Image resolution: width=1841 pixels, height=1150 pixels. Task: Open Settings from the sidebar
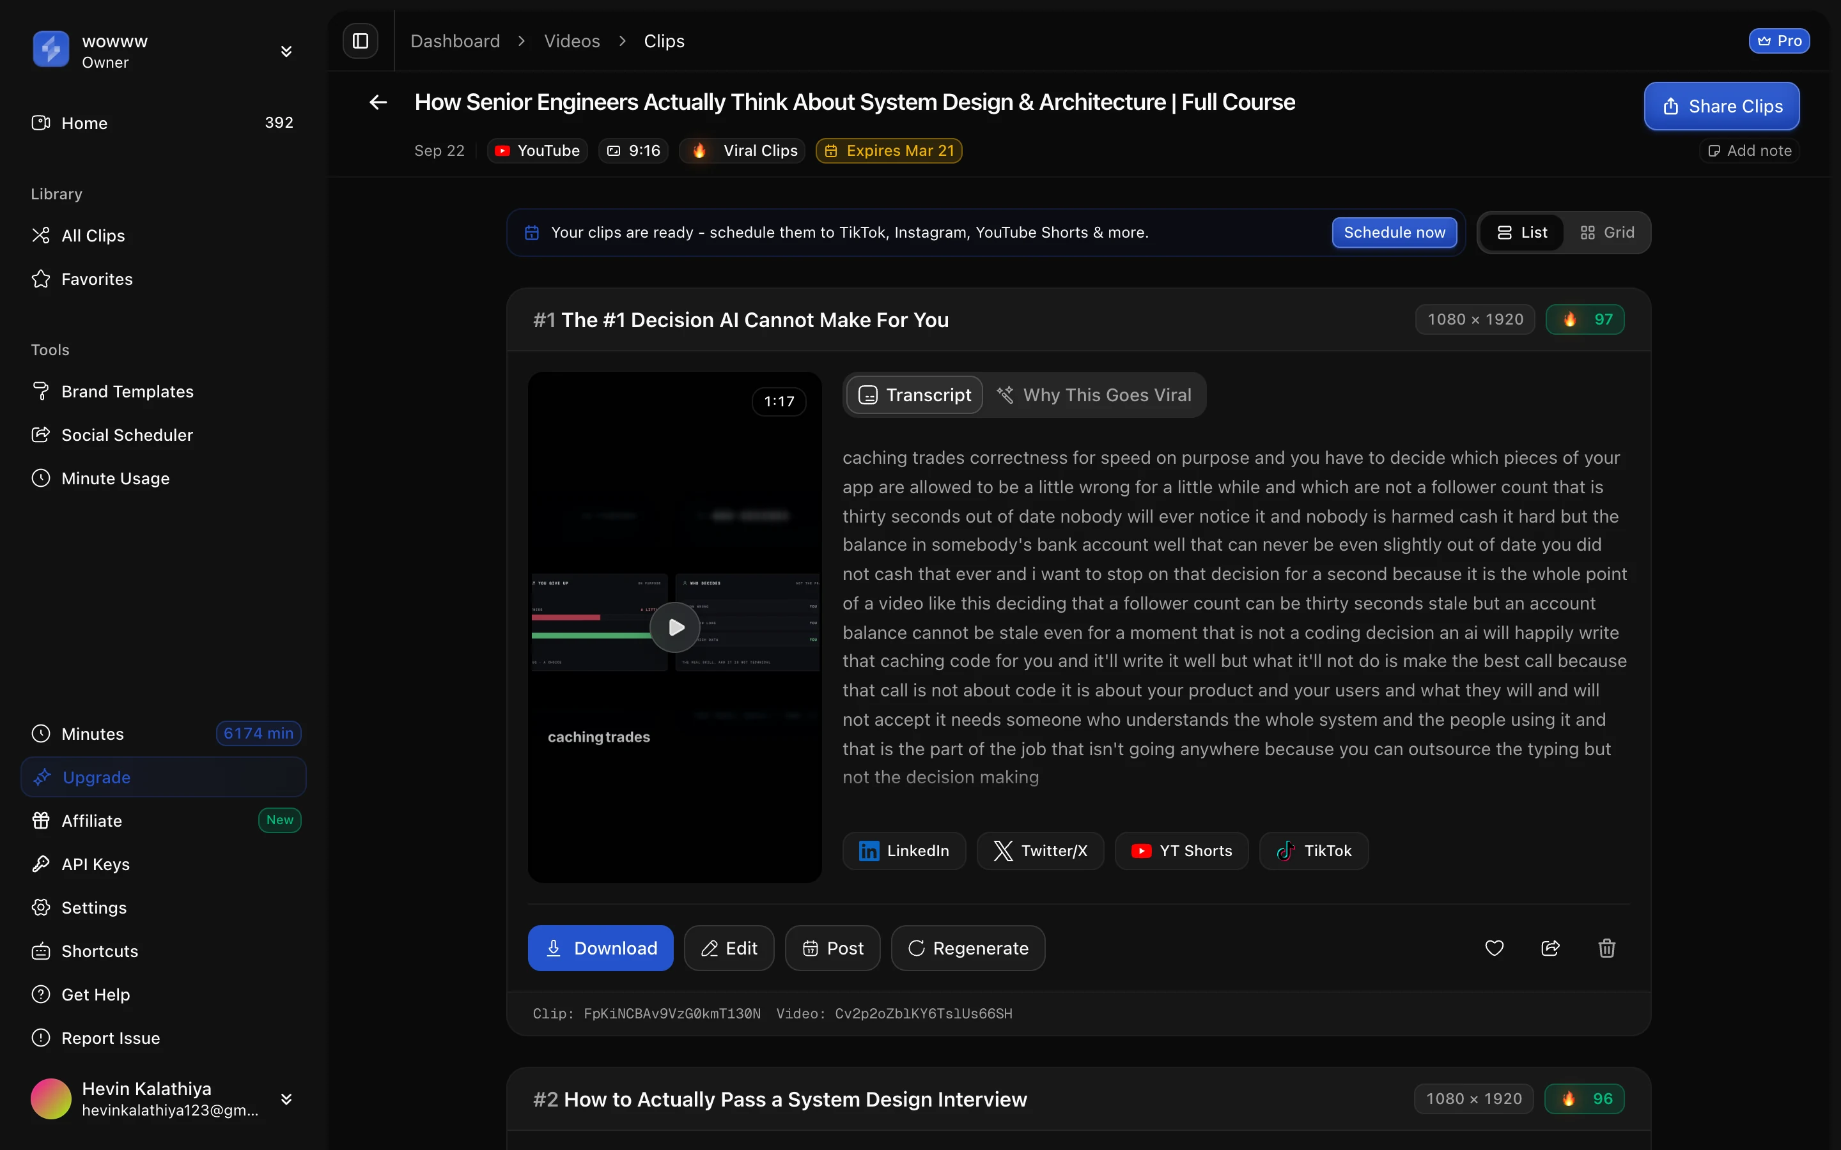point(164,907)
